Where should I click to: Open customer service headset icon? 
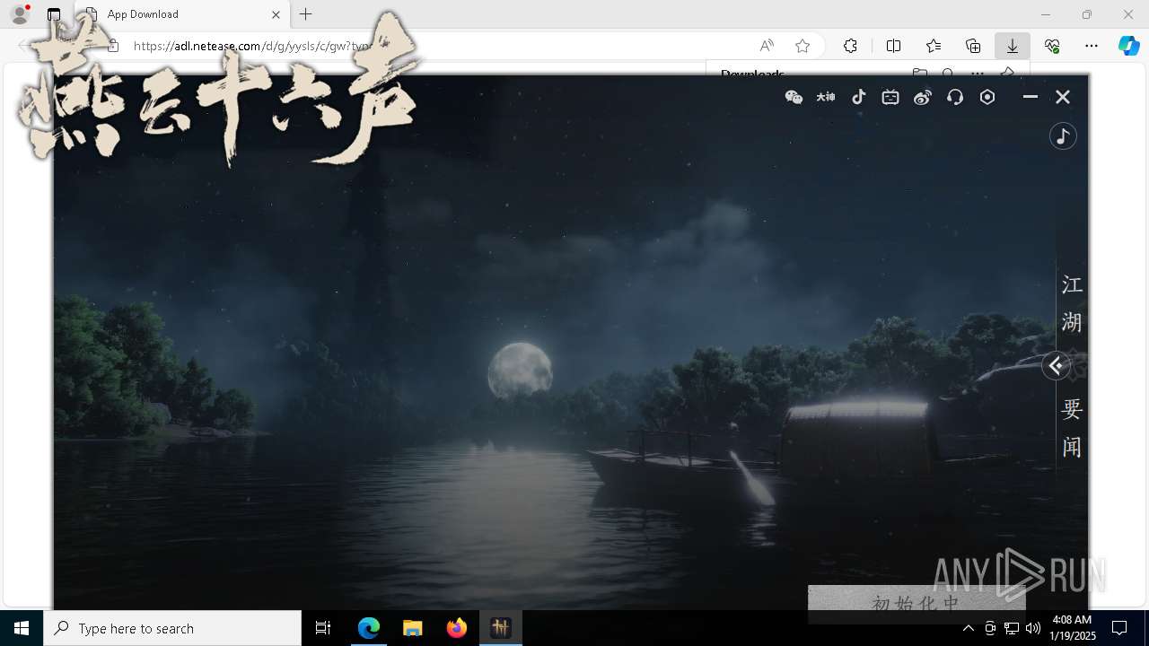click(955, 97)
